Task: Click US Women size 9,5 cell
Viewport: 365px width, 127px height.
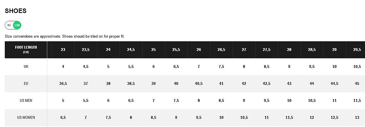Action: coord(199,117)
